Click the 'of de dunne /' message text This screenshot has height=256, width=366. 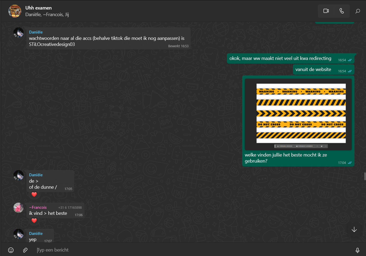tap(43, 187)
